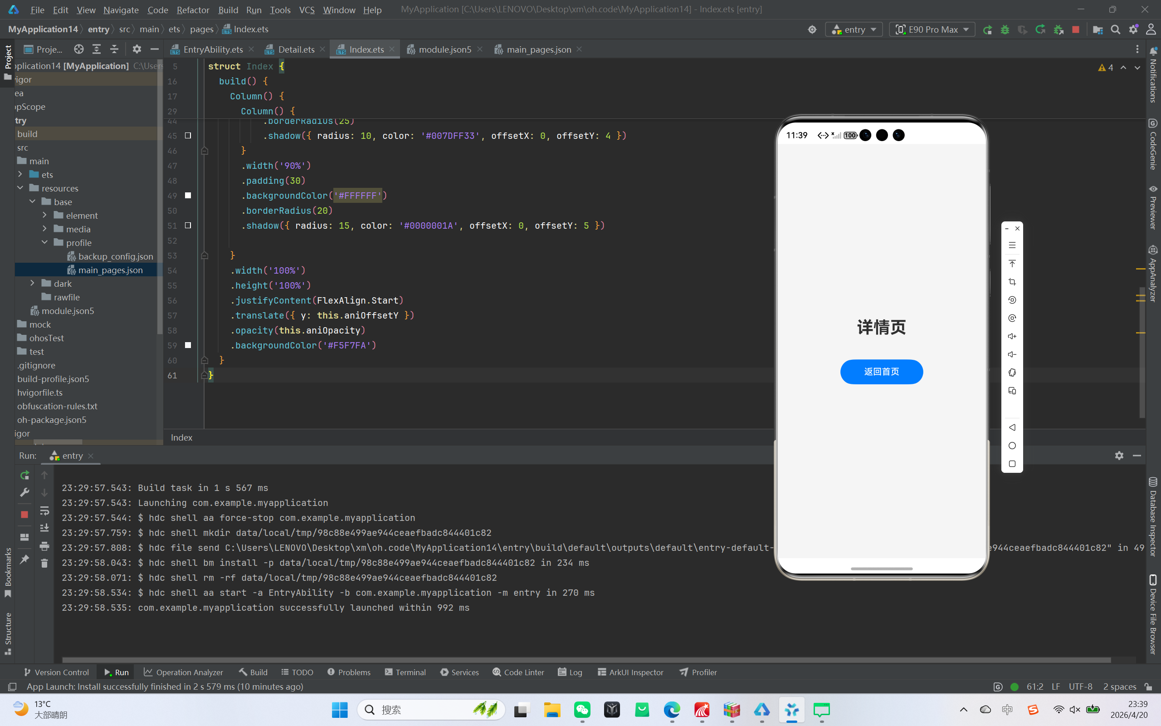Expand the element folder
This screenshot has width=1161, height=726.
(44, 215)
